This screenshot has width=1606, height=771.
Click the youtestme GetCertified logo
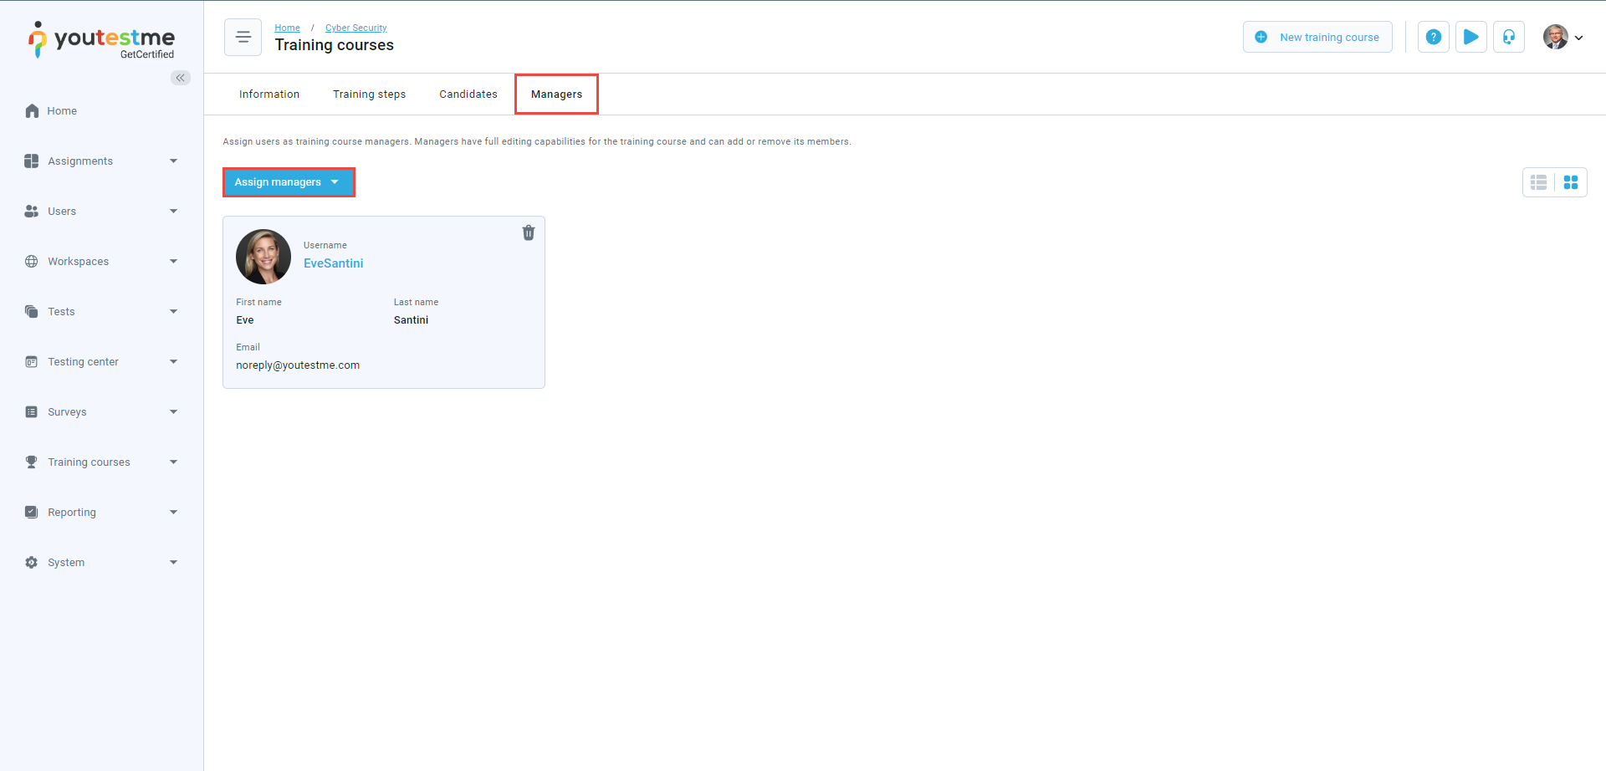click(x=101, y=40)
